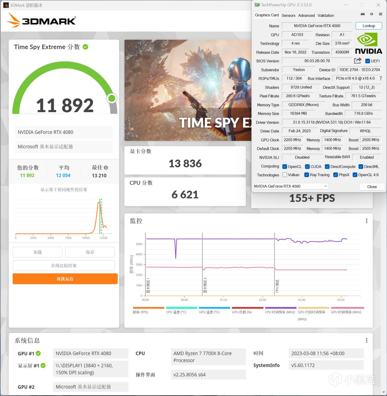The width and height of the screenshot is (387, 396).
Task: Click the CPU 温度 teal legend swatch
Action: [x=181, y=308]
